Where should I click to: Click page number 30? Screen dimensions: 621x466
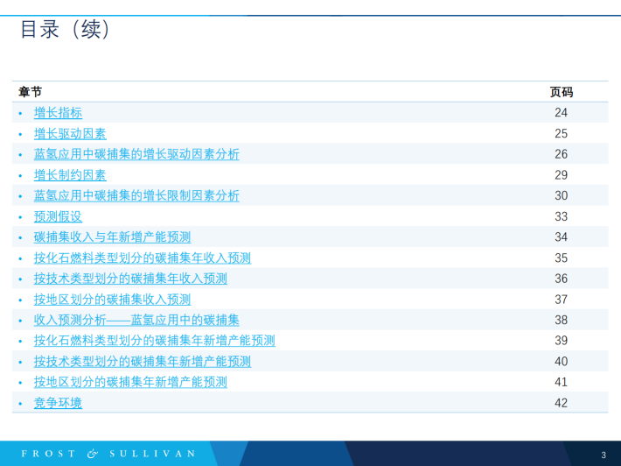pyautogui.click(x=561, y=195)
